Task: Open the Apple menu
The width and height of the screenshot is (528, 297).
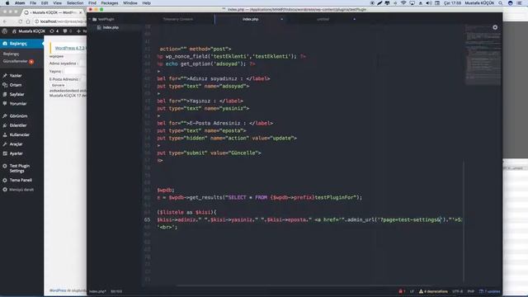Action: [7, 3]
